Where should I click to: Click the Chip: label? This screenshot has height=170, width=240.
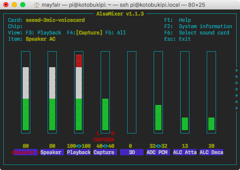click(15, 26)
